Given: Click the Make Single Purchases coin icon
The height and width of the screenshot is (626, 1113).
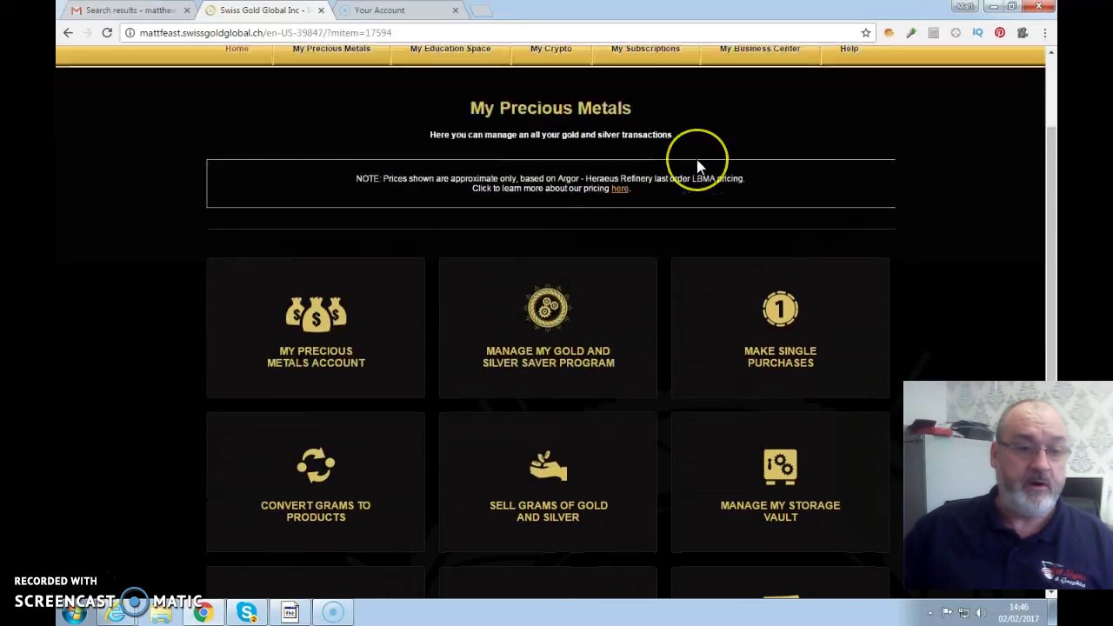Looking at the screenshot, I should coord(780,310).
